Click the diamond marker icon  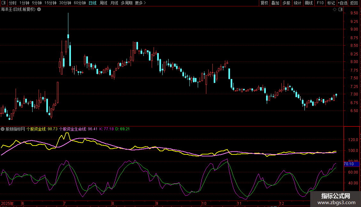point(334,10)
